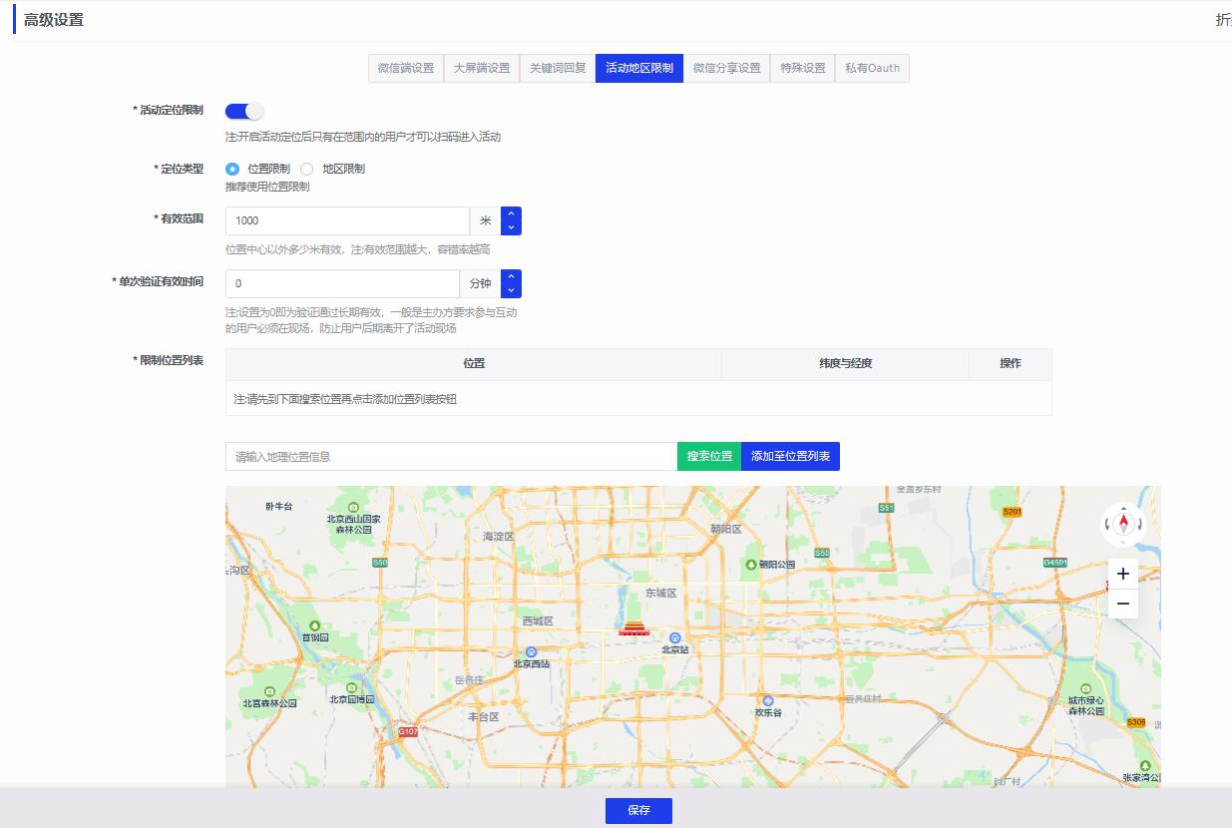
Task: Click the 北京园博园 park icon
Action: click(x=351, y=687)
